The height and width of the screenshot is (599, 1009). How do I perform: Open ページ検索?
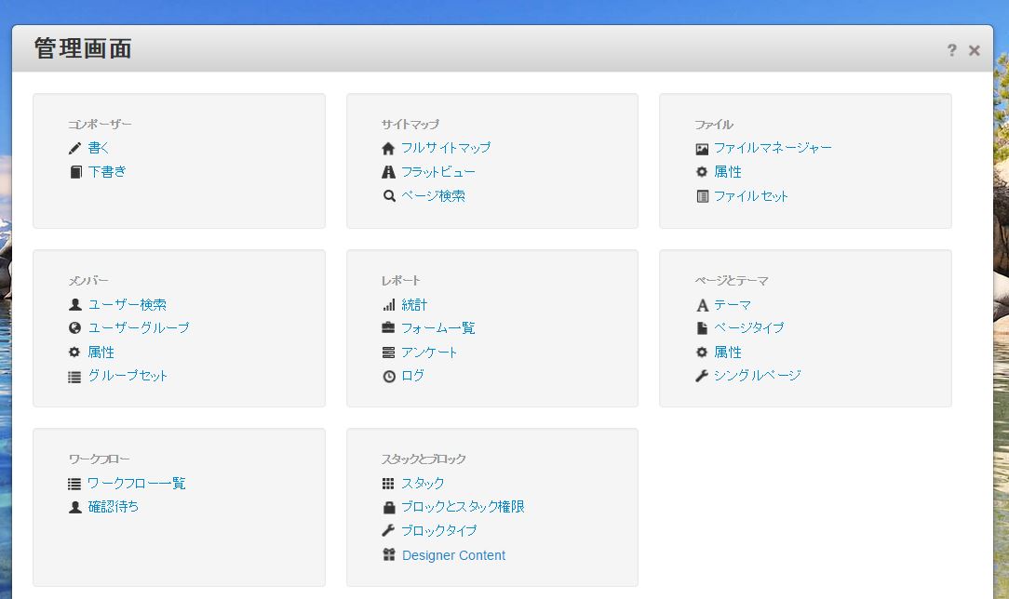pos(433,195)
